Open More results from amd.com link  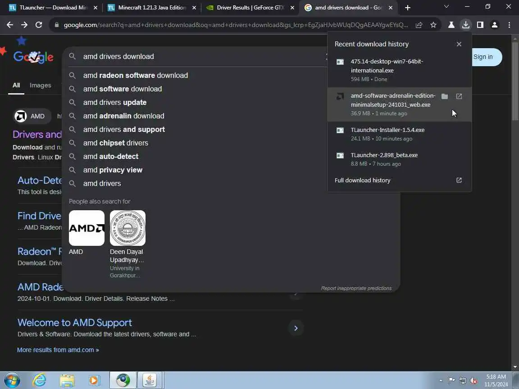[58, 350]
